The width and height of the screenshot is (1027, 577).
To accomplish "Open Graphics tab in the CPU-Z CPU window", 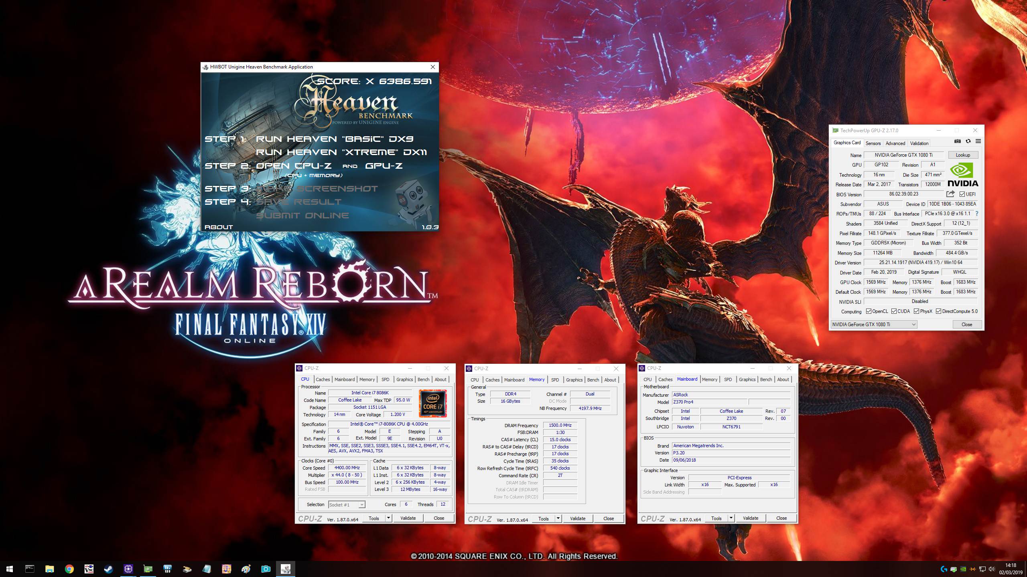I will (404, 379).
